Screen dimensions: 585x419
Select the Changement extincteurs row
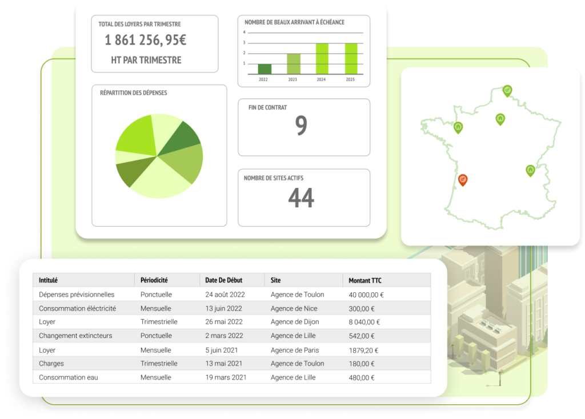(75, 336)
